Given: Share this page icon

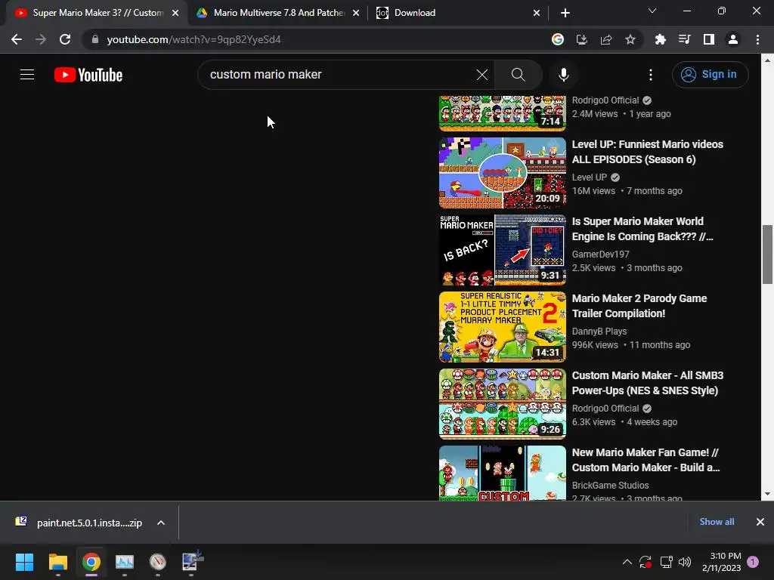Looking at the screenshot, I should [x=606, y=39].
